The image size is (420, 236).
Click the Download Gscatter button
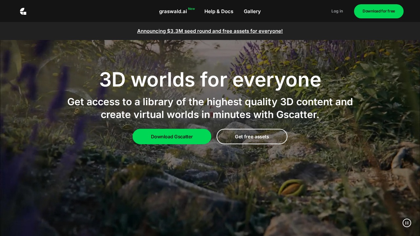point(172,137)
